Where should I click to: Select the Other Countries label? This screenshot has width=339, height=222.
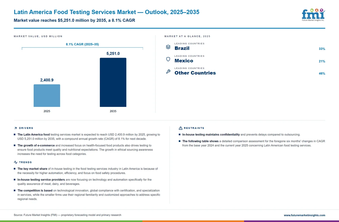pos(195,73)
